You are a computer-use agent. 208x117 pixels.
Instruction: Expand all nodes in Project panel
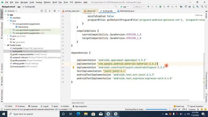coord(45,11)
